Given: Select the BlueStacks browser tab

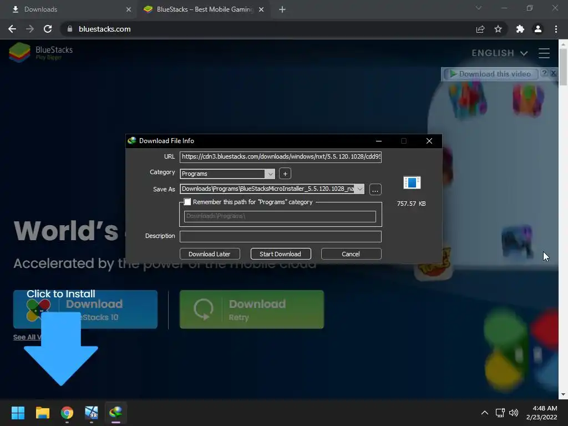Looking at the screenshot, I should (204, 9).
